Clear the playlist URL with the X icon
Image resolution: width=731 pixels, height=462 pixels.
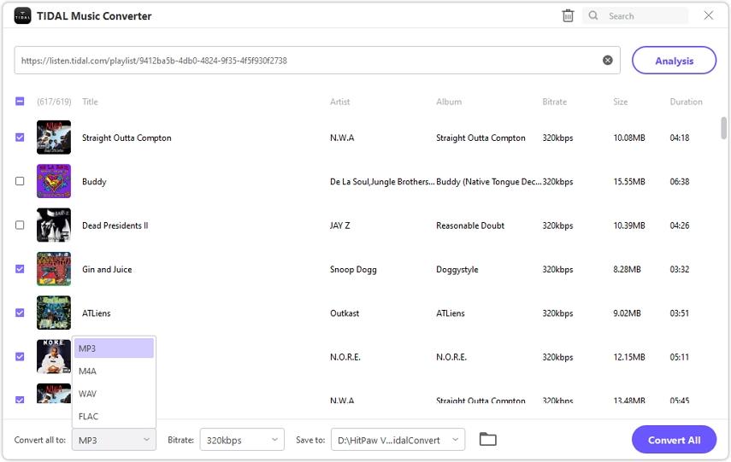click(608, 60)
